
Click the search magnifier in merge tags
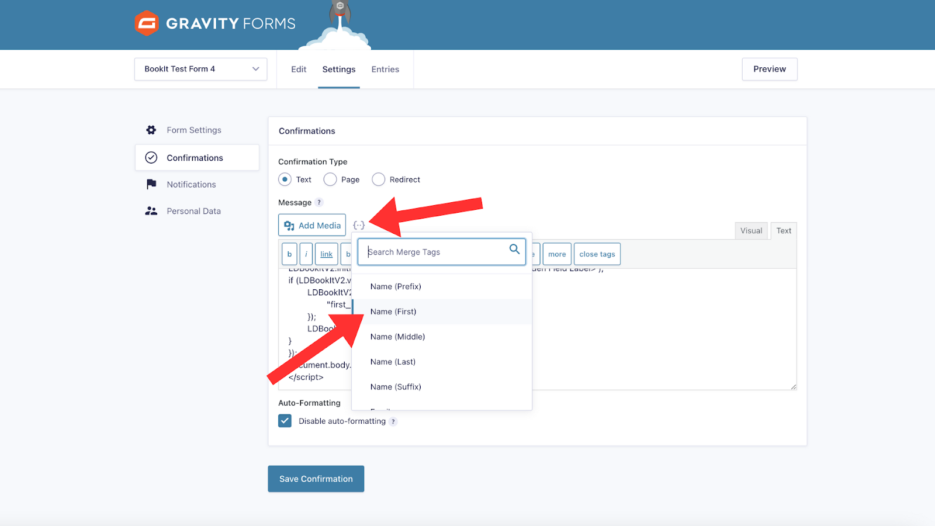click(x=514, y=250)
